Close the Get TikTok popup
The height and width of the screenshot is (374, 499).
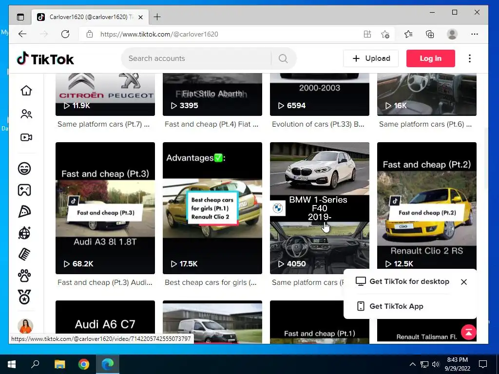(464, 282)
